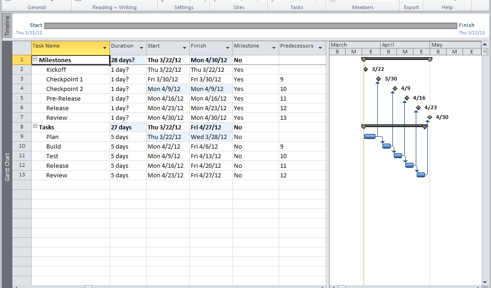Click the Plan task's blue Gantt bar
The height and width of the screenshot is (288, 491).
[370, 136]
